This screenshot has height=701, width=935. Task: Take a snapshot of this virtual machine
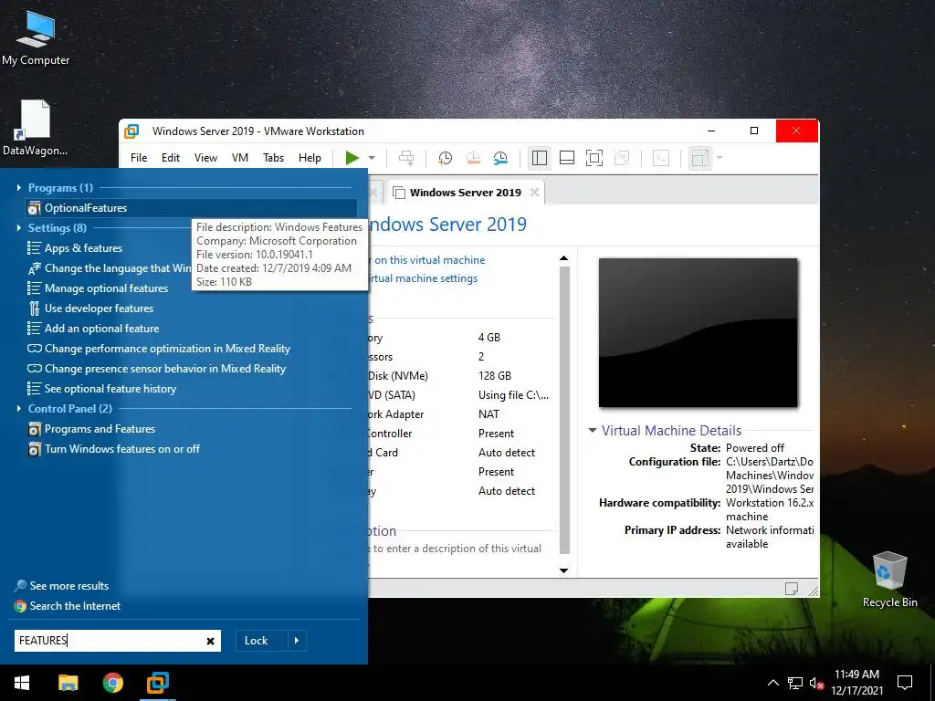click(x=445, y=158)
